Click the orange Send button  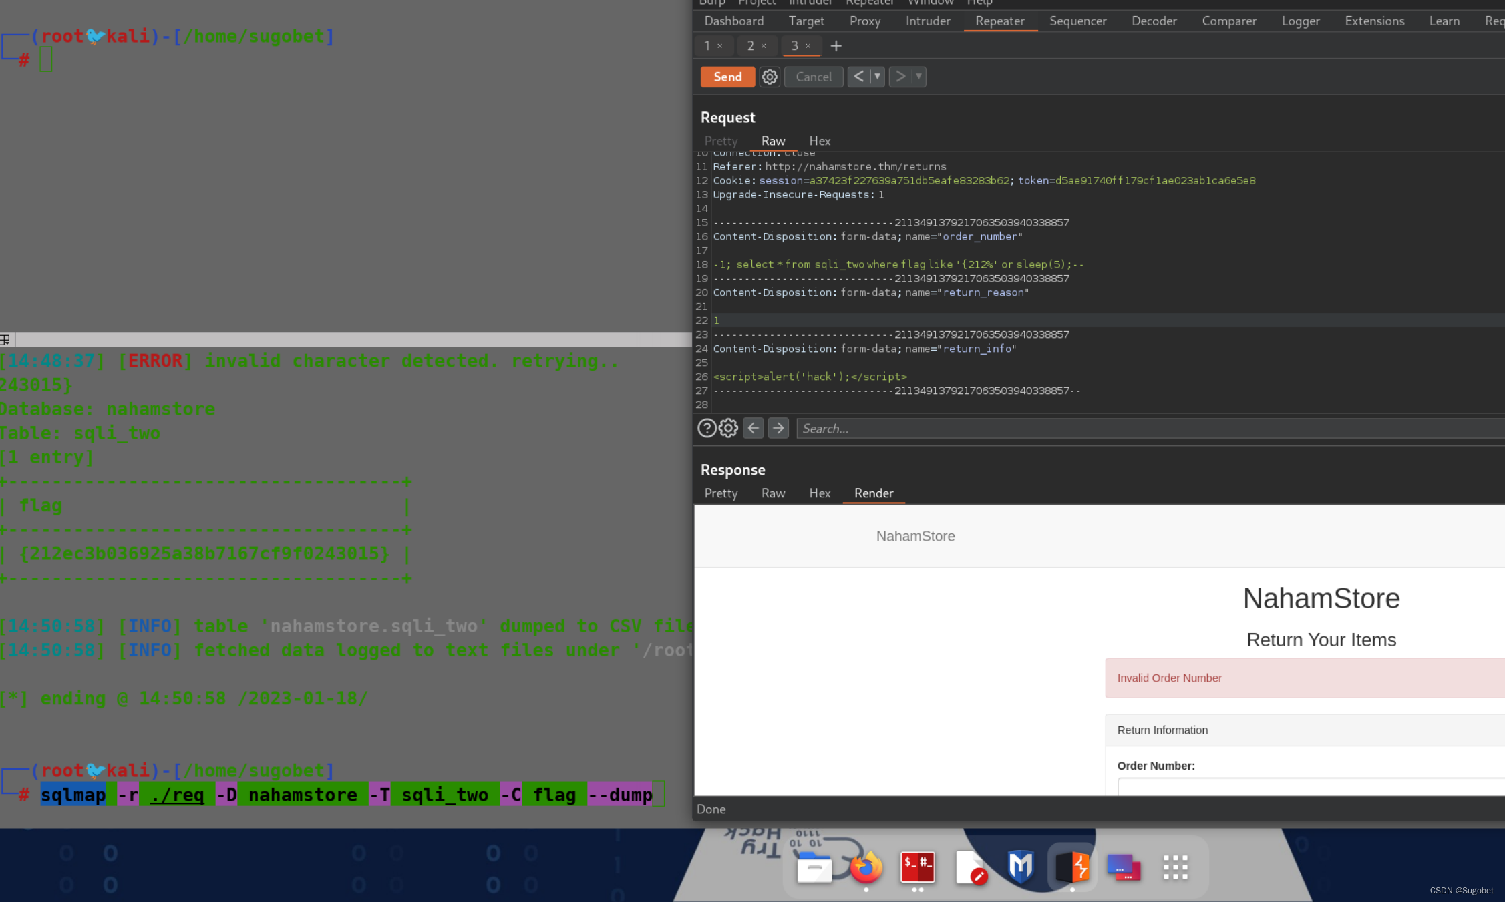727,77
